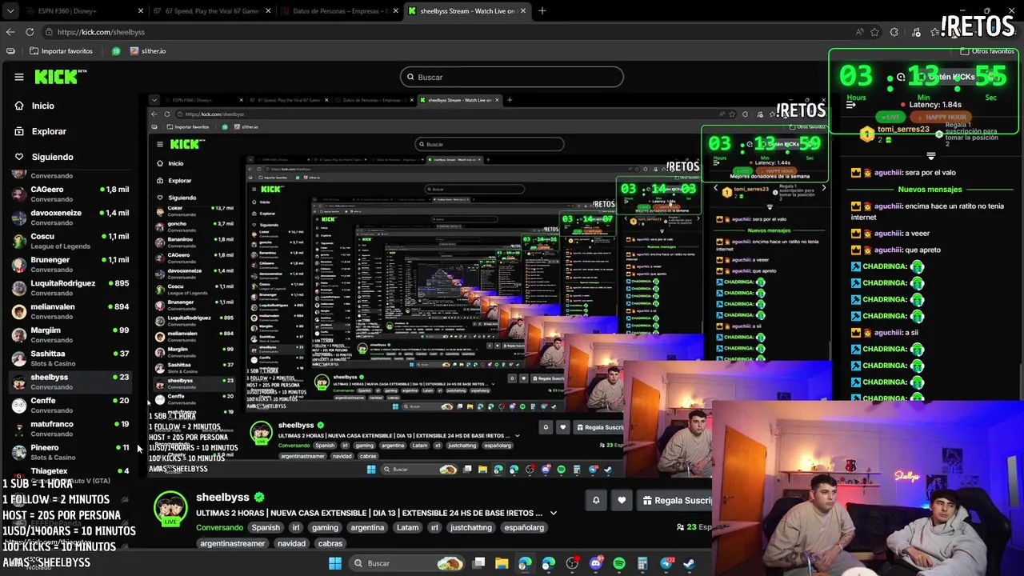This screenshot has width=1024, height=576.
Task: Select matufranco channel in followed list
Action: coord(70,428)
